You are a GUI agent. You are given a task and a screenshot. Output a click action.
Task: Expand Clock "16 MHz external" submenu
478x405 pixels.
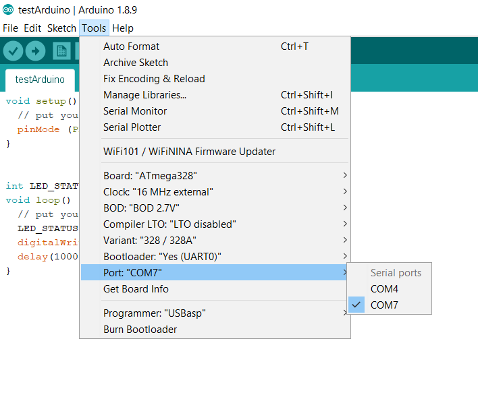pos(215,191)
